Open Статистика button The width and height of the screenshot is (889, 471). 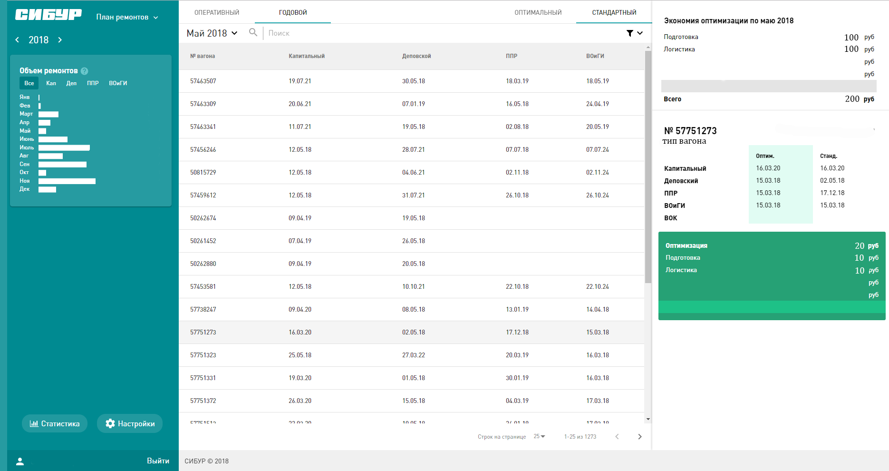tap(55, 423)
